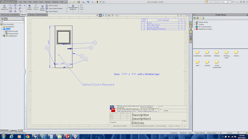This screenshot has width=248, height=139.
Task: Click the New document icon
Action: click(69, 2)
